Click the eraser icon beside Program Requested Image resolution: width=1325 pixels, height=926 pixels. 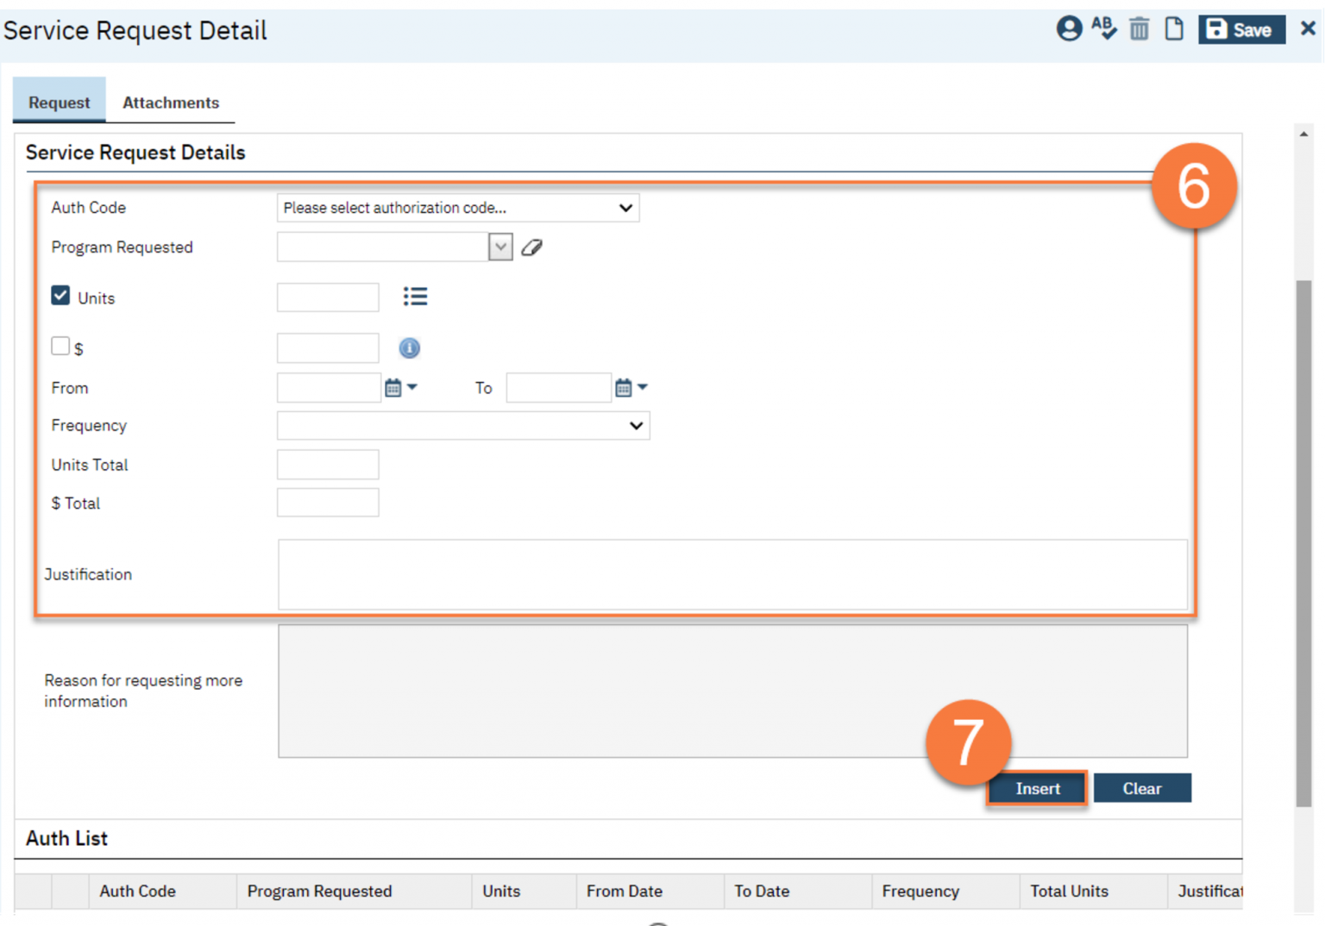[x=532, y=247]
